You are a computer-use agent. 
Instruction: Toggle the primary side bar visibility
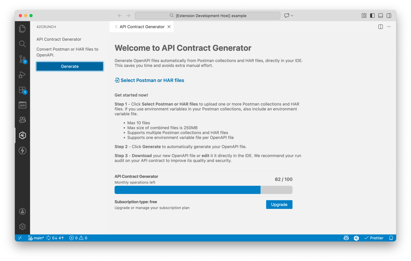point(372,16)
